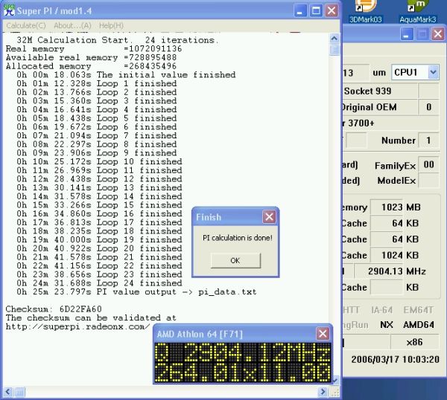Maximize the Super PI window
The width and height of the screenshot is (447, 400).
pyautogui.click(x=316, y=11)
